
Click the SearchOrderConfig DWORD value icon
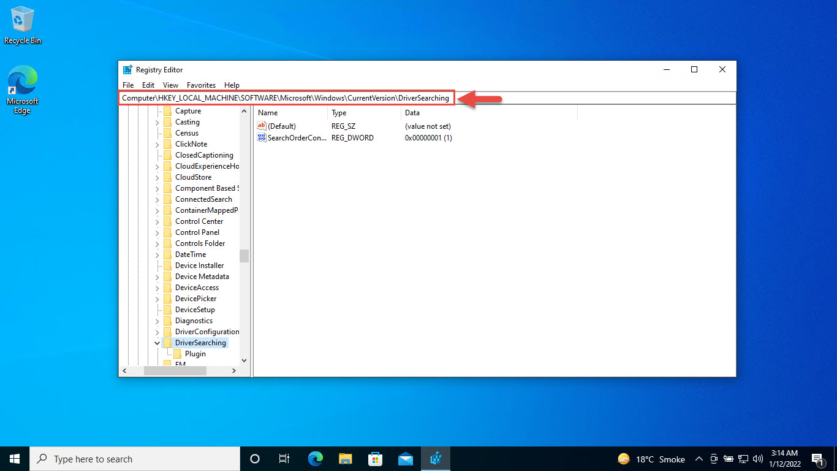[262, 137]
